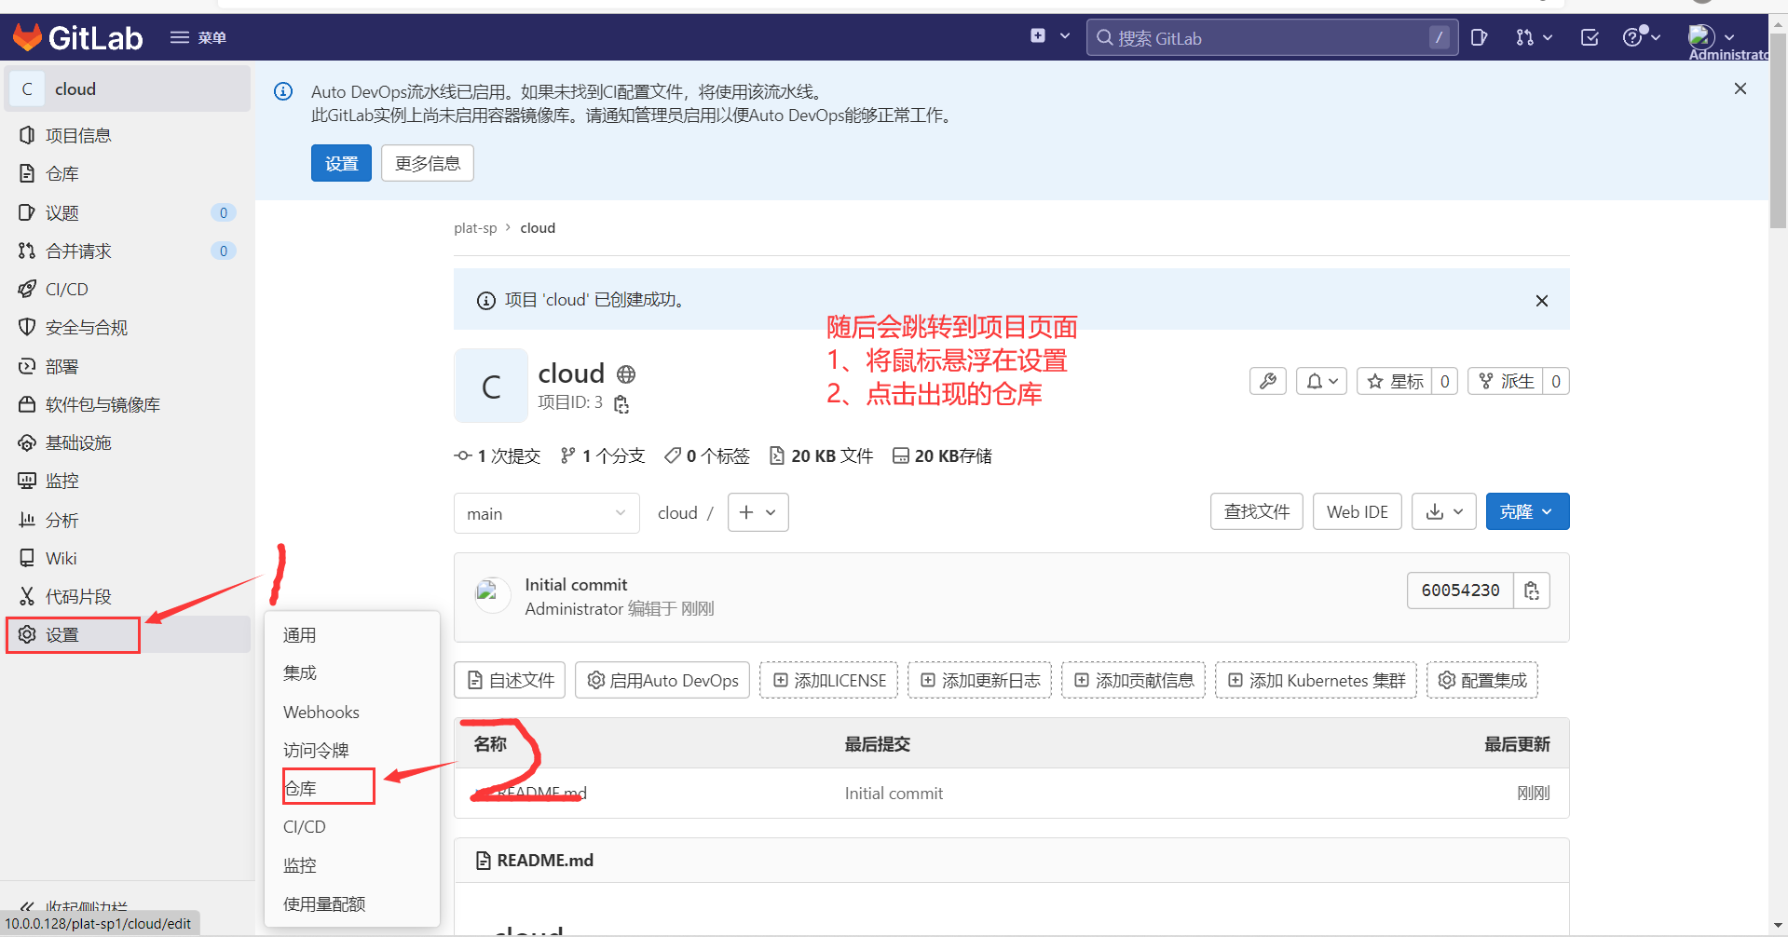Image resolution: width=1788 pixels, height=937 pixels.
Task: Click the wrench icon next to notification bell
Action: coord(1267,380)
